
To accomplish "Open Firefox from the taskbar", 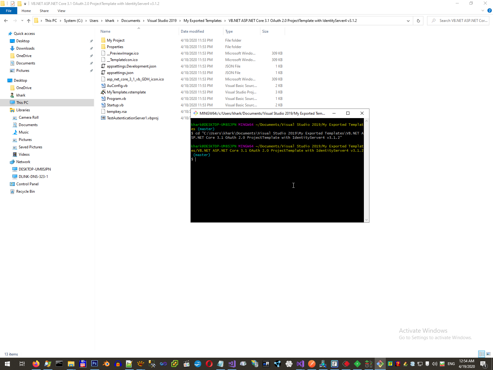I will (x=36, y=364).
